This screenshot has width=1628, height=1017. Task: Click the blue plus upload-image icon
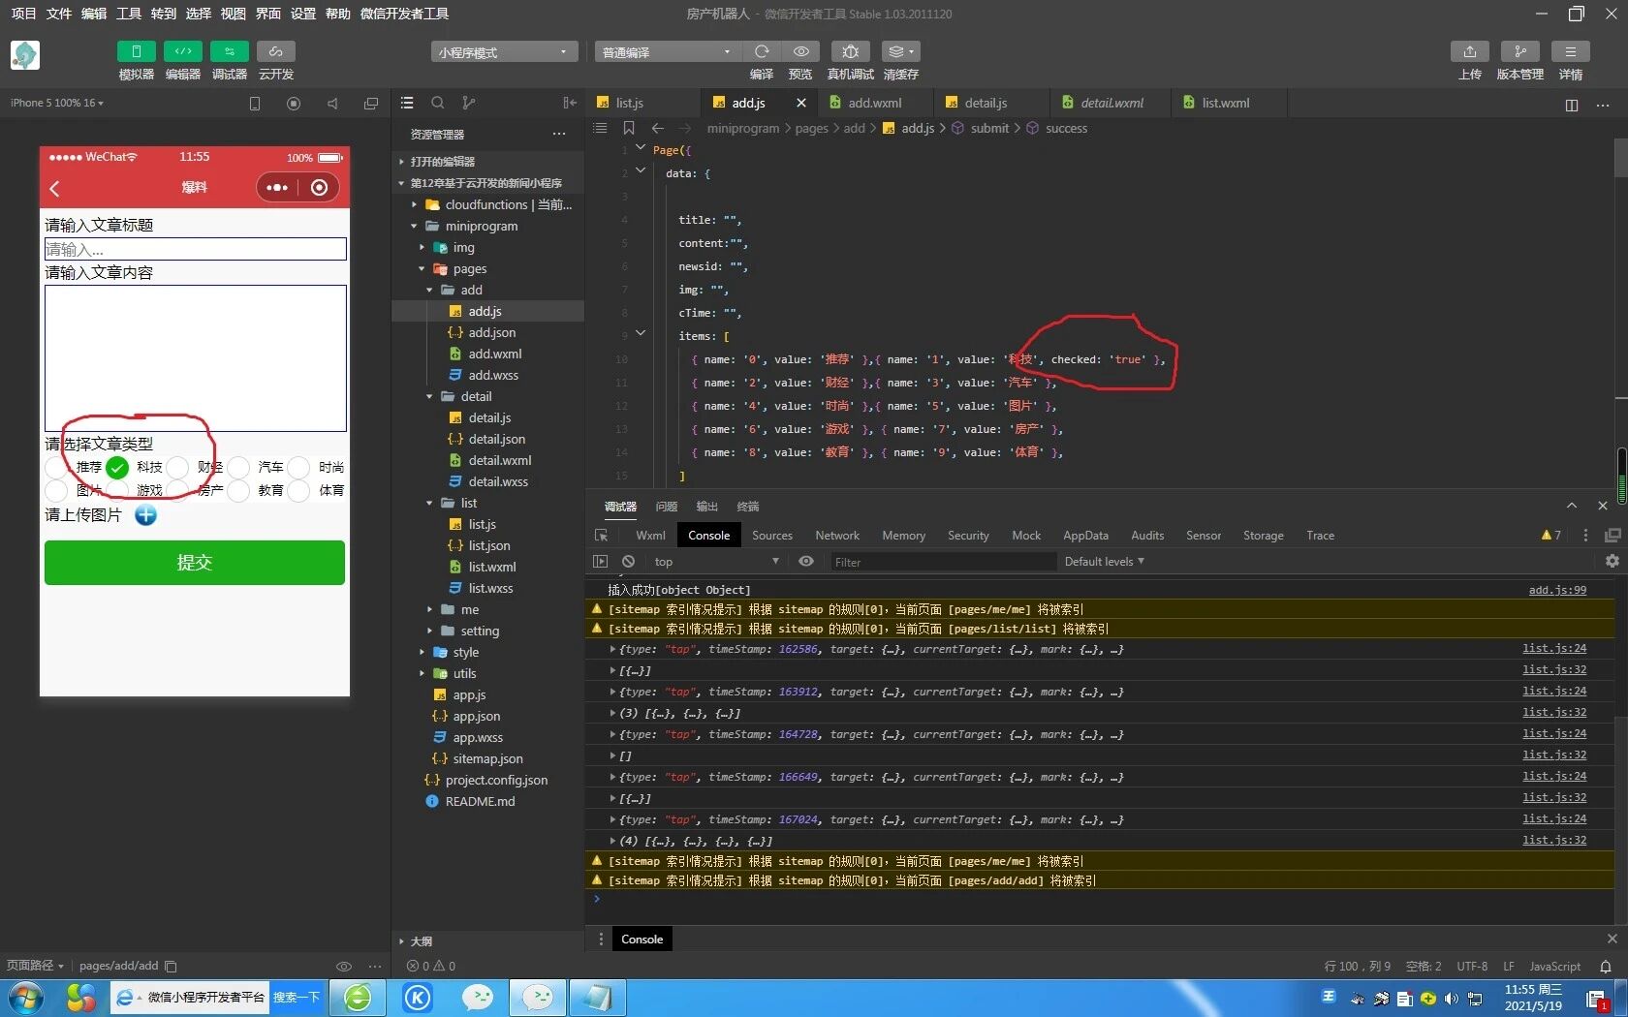click(x=145, y=515)
